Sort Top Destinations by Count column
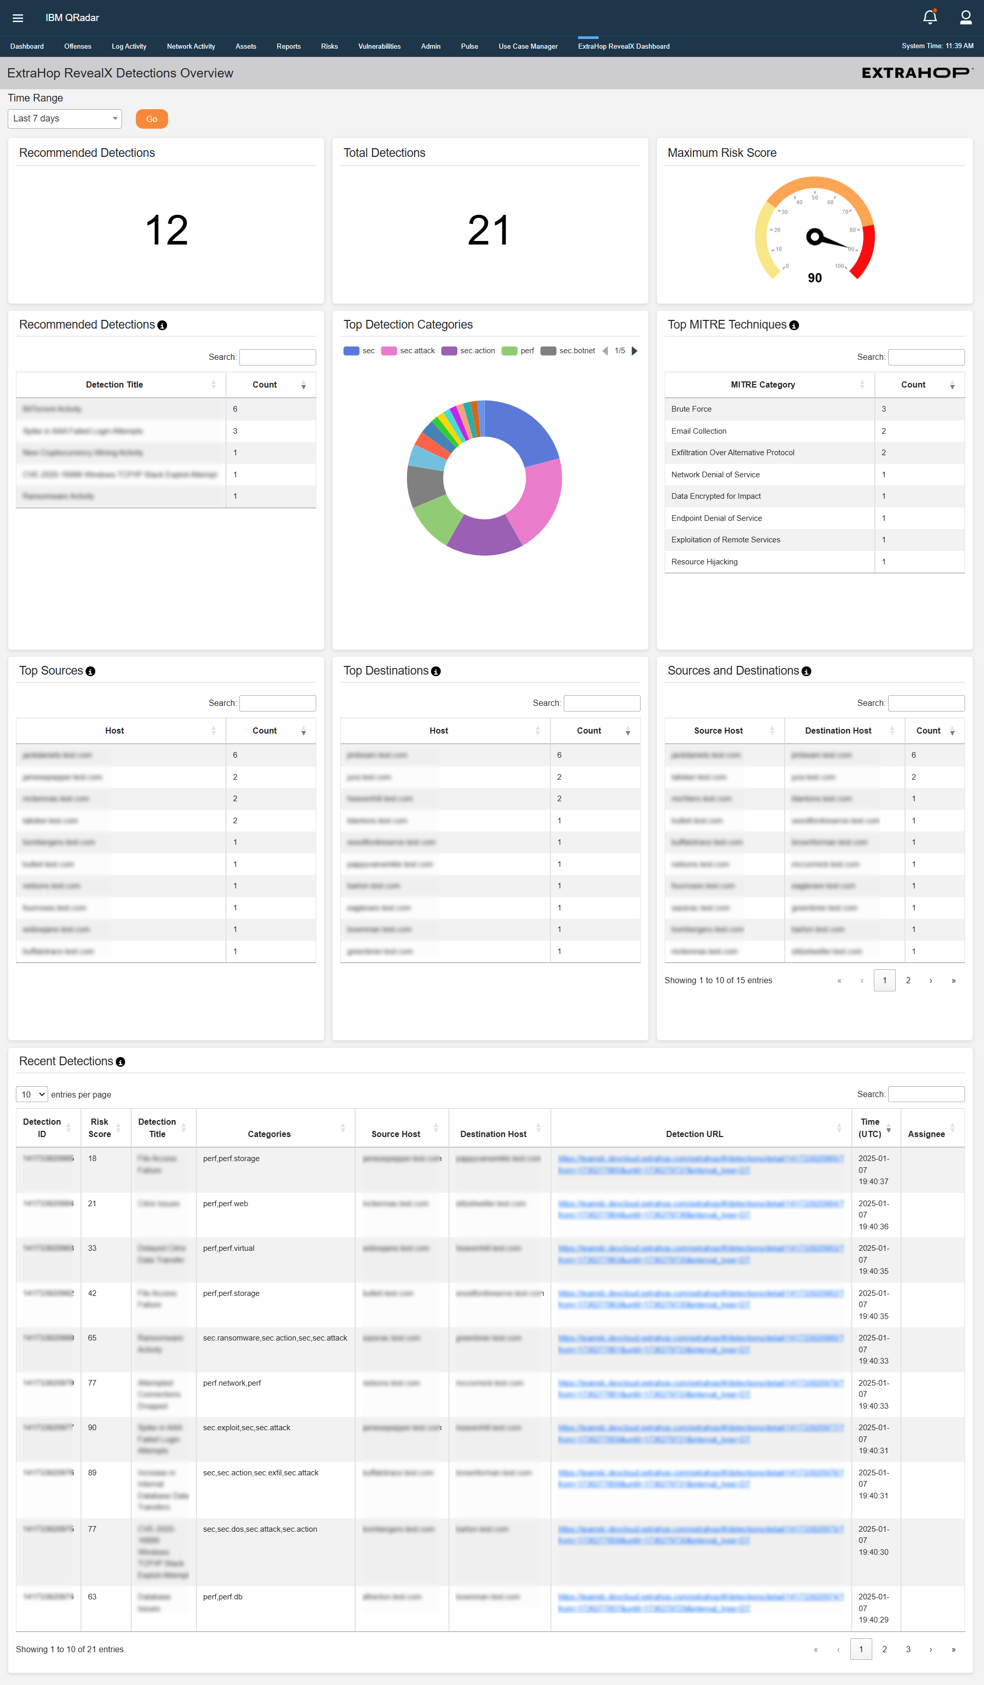The height and width of the screenshot is (1685, 984). click(x=595, y=731)
